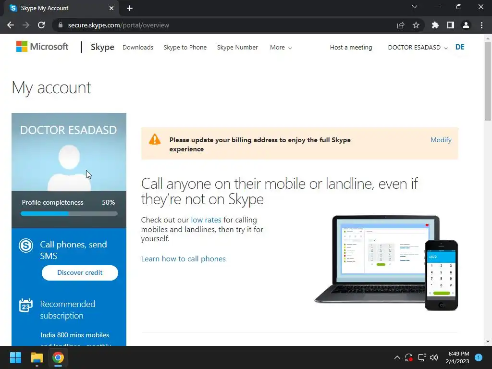
Task: Open File Explorer from taskbar
Action: [37, 357]
